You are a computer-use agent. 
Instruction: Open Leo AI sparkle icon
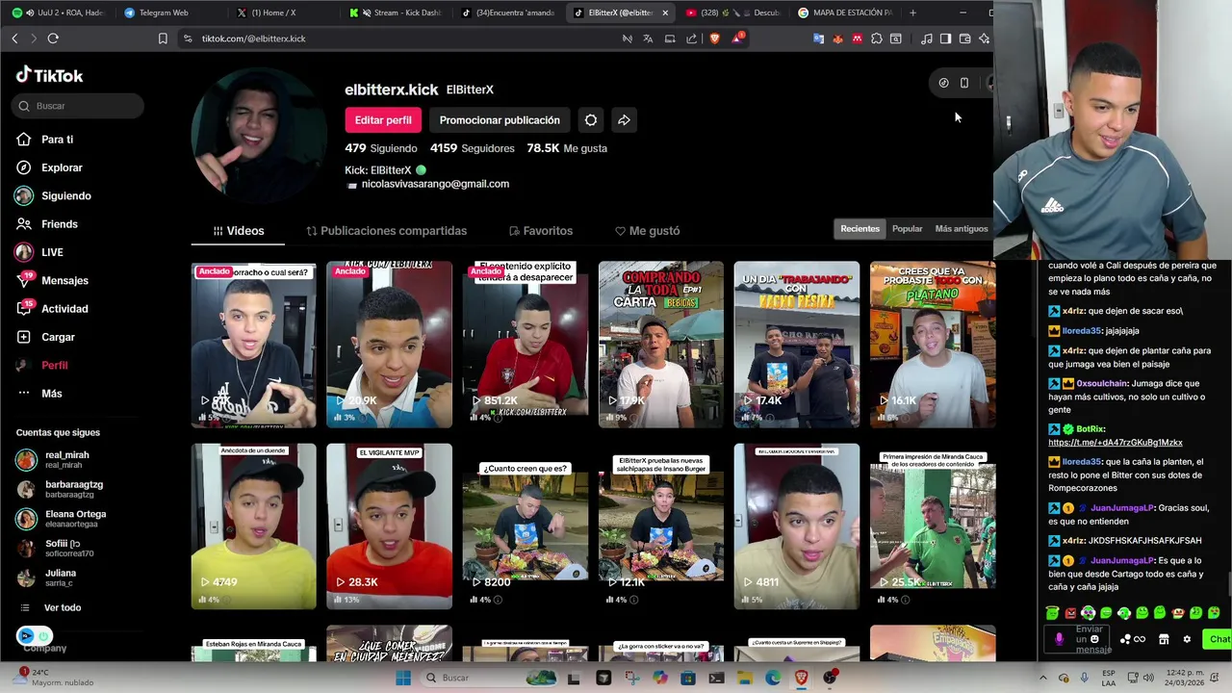984,38
